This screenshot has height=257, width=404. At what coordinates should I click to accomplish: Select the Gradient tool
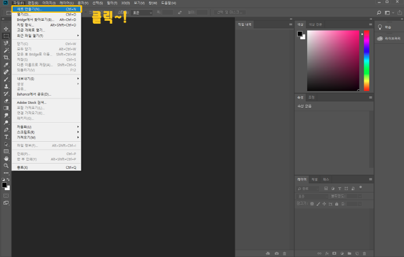pyautogui.click(x=6, y=108)
